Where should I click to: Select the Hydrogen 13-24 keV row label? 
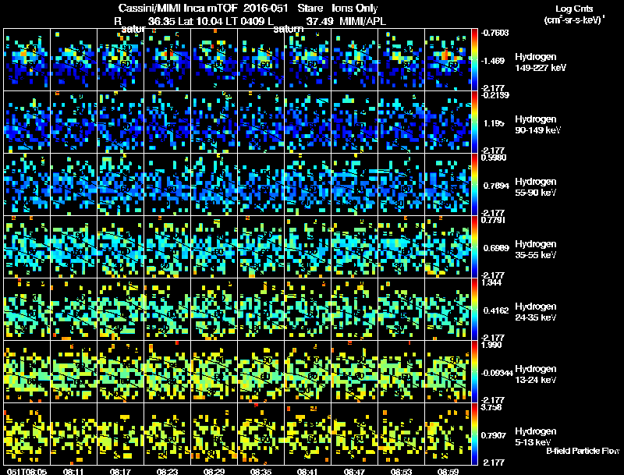coord(535,374)
